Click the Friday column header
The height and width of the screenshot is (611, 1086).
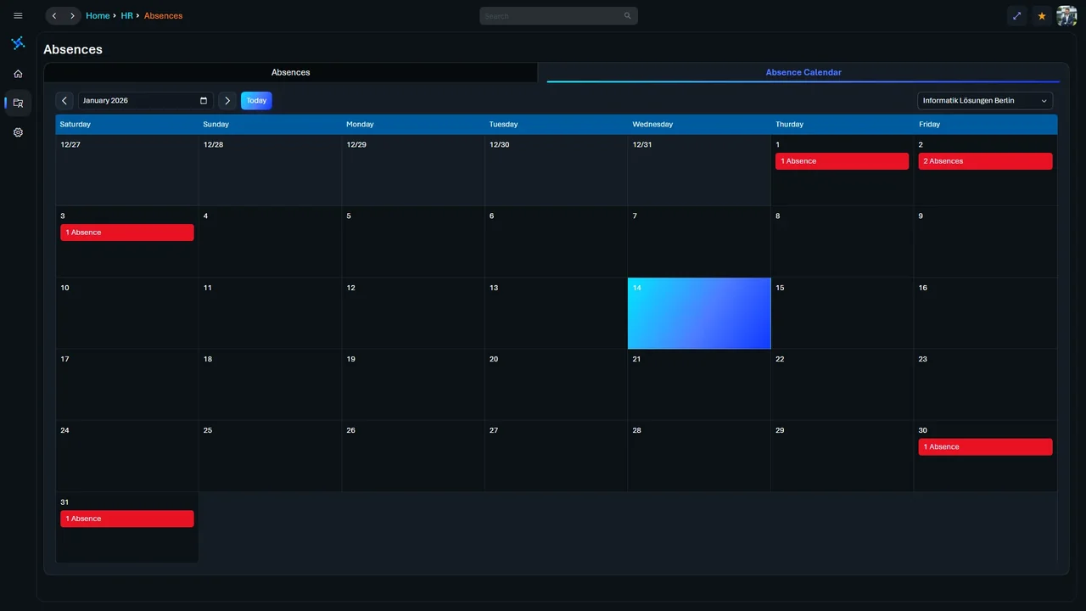pyautogui.click(x=985, y=125)
